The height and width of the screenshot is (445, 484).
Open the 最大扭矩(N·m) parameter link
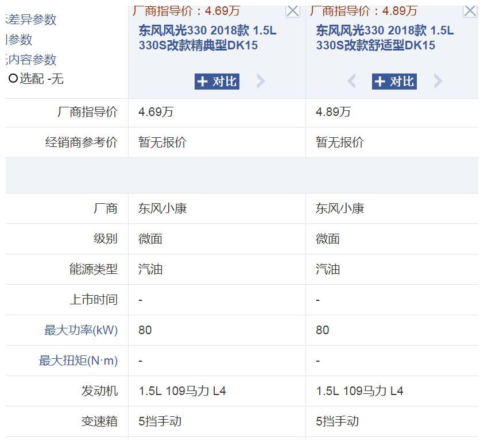[x=78, y=361]
